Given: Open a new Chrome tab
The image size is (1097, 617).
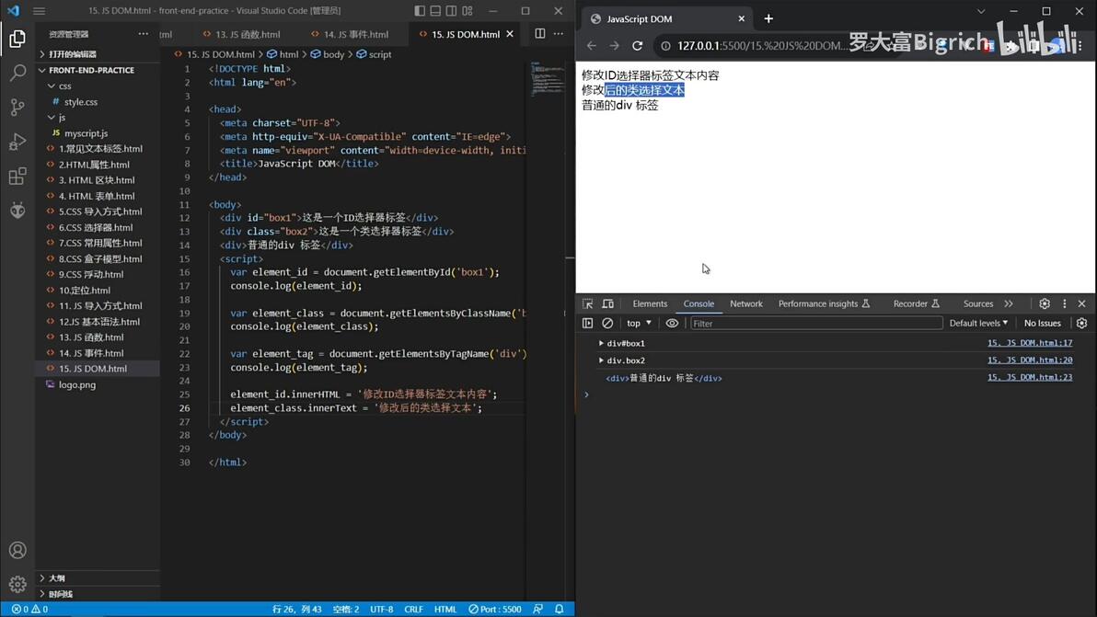Looking at the screenshot, I should pos(768,19).
